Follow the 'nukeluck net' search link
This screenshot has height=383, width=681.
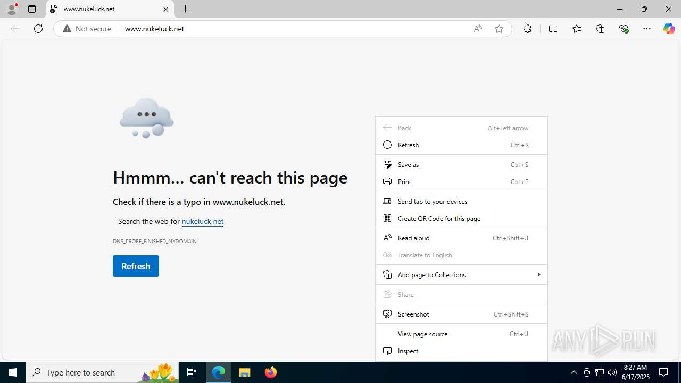(x=203, y=221)
